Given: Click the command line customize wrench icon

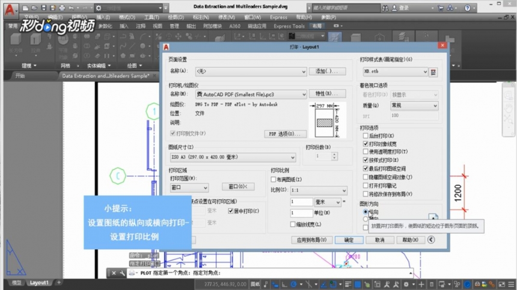Looking at the screenshot, I should [122, 273].
